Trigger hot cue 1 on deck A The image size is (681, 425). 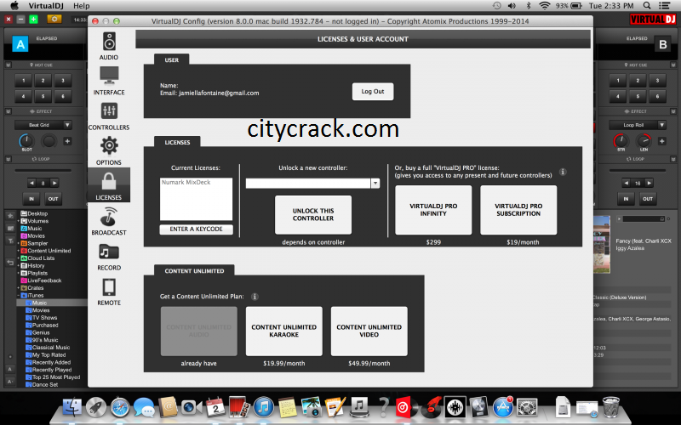pos(24,80)
